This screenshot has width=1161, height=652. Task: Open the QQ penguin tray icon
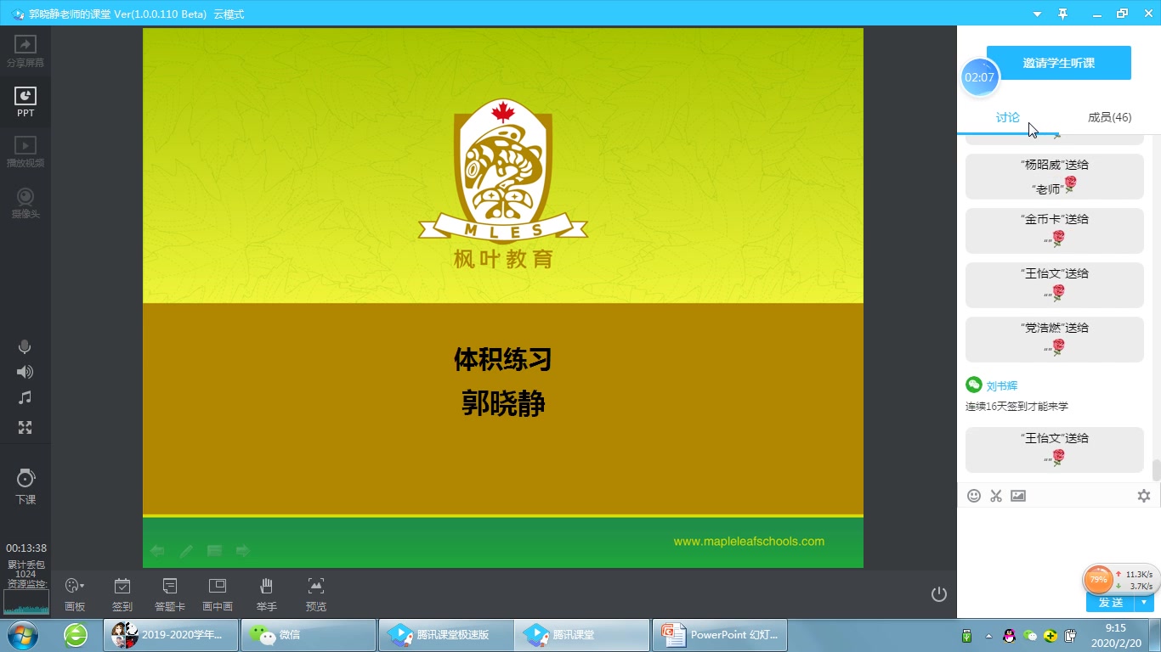(1009, 635)
